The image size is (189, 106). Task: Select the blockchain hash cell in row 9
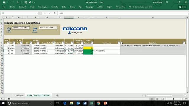point(153,46)
